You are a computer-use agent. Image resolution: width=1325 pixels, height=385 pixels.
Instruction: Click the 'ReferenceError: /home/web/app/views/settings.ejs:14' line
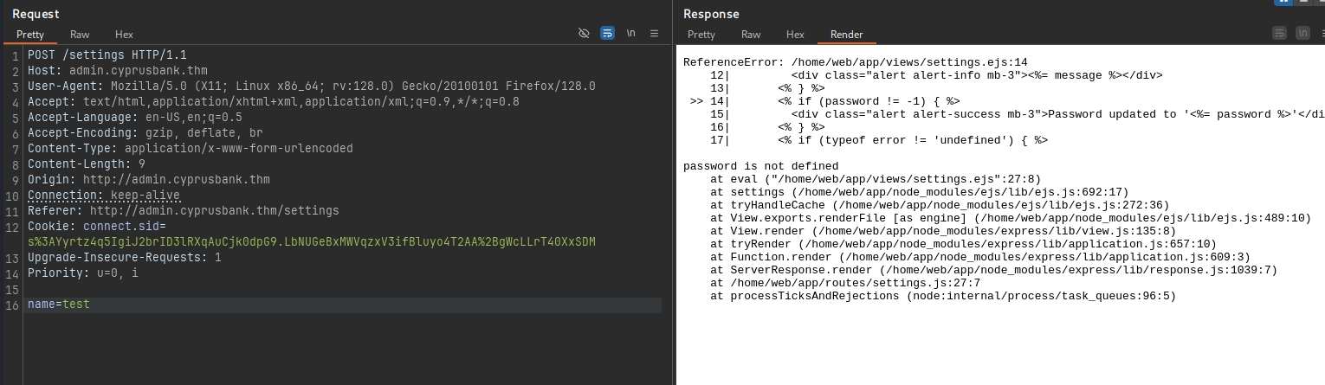click(856, 62)
